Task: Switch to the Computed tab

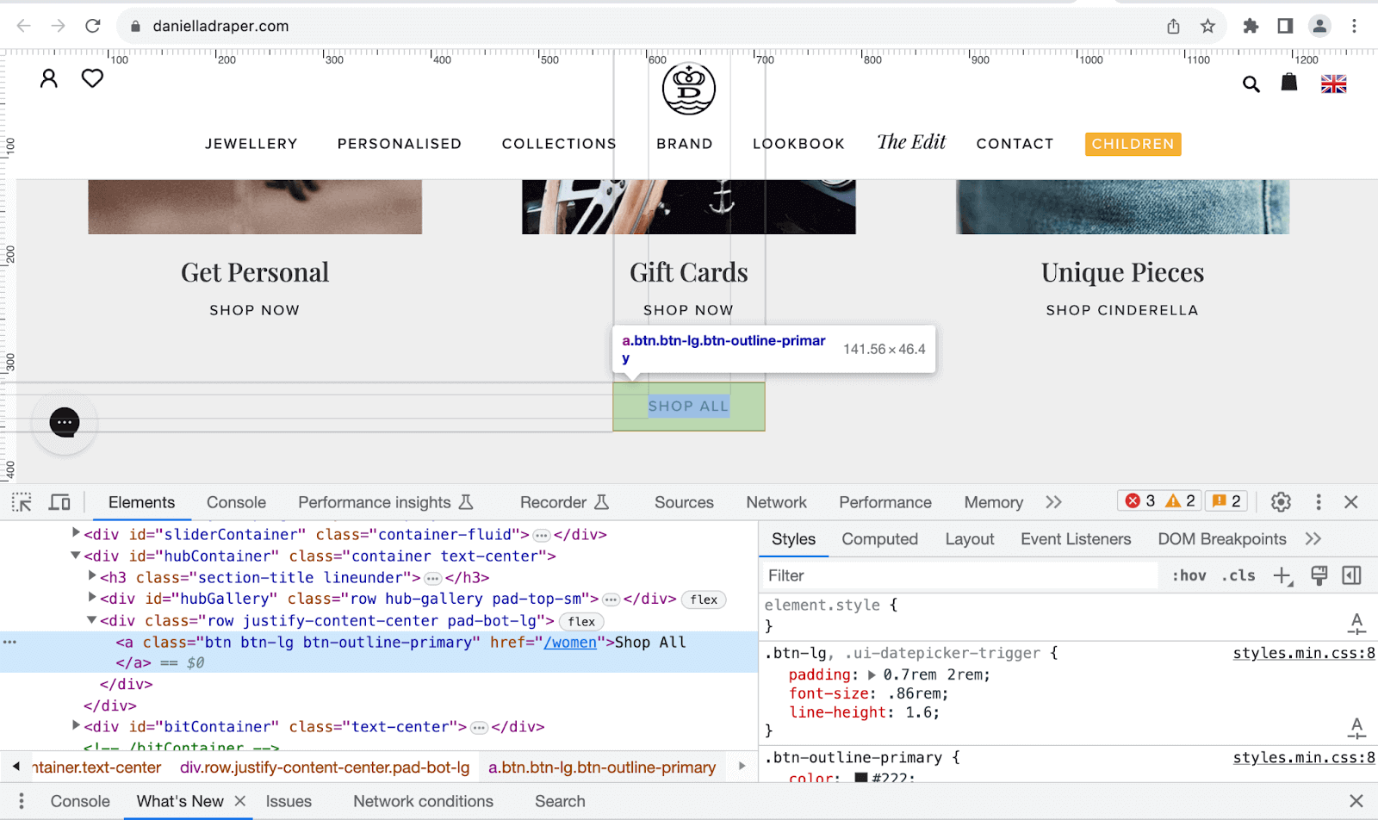Action: (x=879, y=539)
